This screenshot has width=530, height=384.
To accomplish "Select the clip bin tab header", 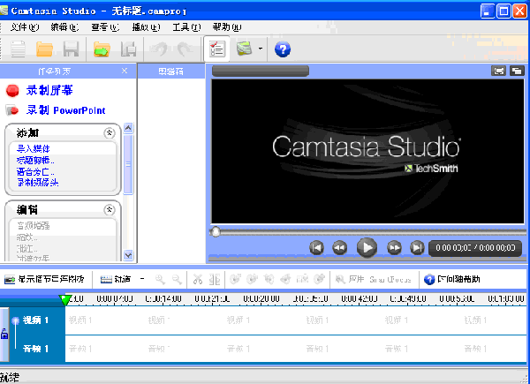I will click(x=171, y=72).
